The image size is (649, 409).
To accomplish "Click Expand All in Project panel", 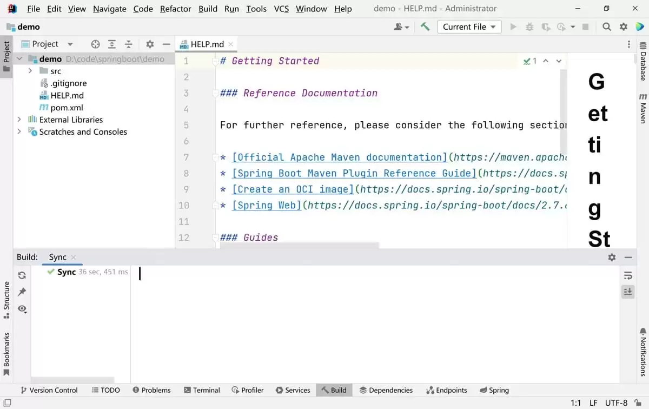I will 112,44.
